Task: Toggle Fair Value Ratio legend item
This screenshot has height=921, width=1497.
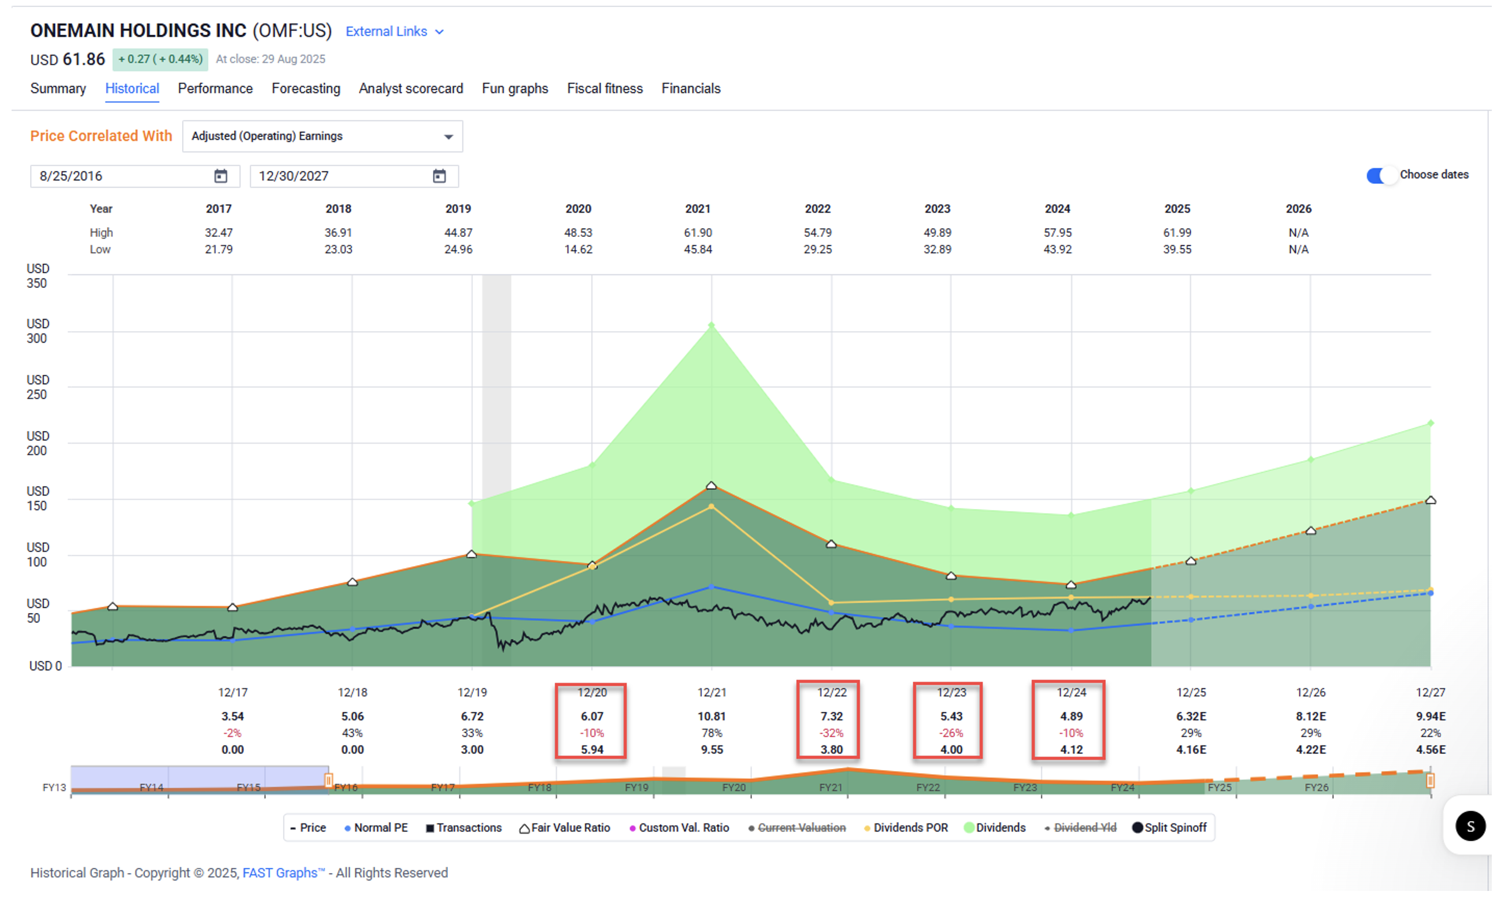Action: (x=565, y=827)
